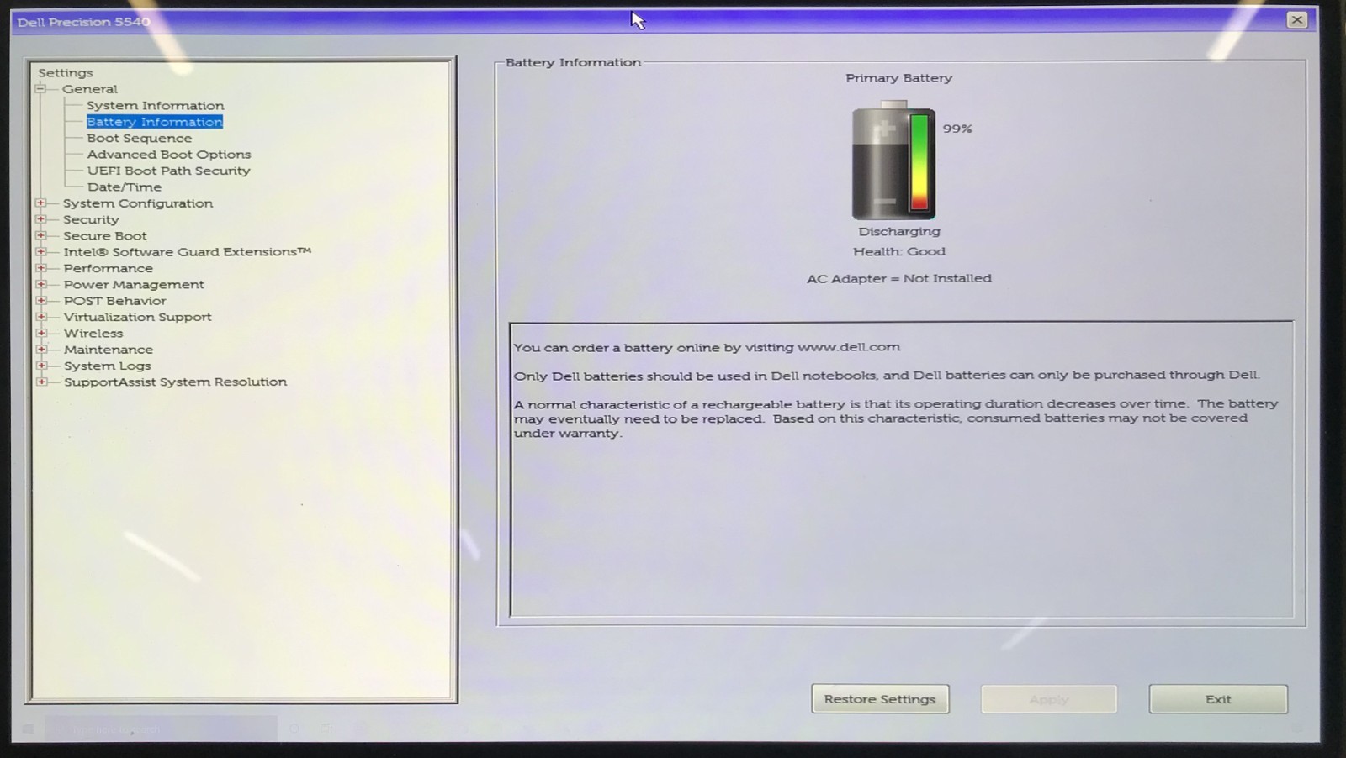The image size is (1346, 758).
Task: Select the General category label
Action: 90,89
